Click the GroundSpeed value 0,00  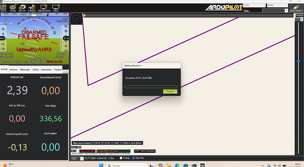point(50,90)
